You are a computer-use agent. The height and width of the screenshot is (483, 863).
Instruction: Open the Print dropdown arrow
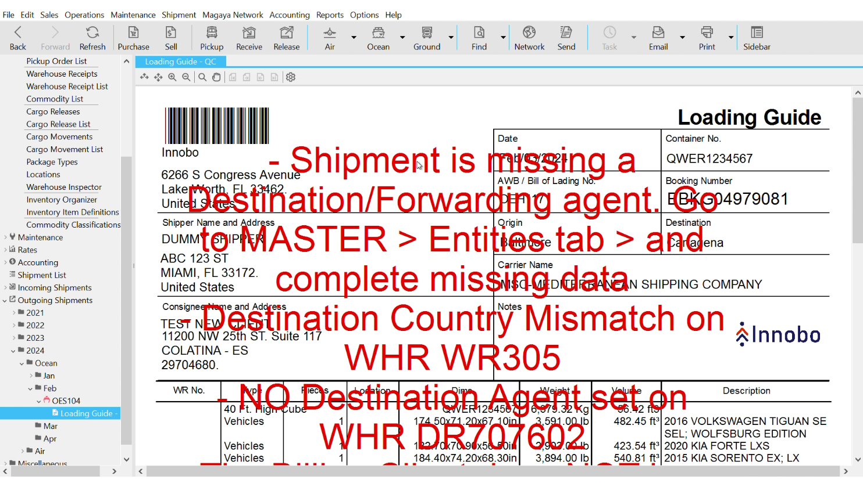point(732,37)
